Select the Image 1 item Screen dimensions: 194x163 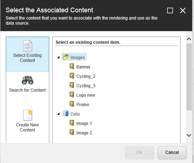[x=84, y=123]
